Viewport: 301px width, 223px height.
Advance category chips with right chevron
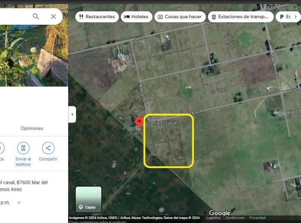click(x=296, y=17)
